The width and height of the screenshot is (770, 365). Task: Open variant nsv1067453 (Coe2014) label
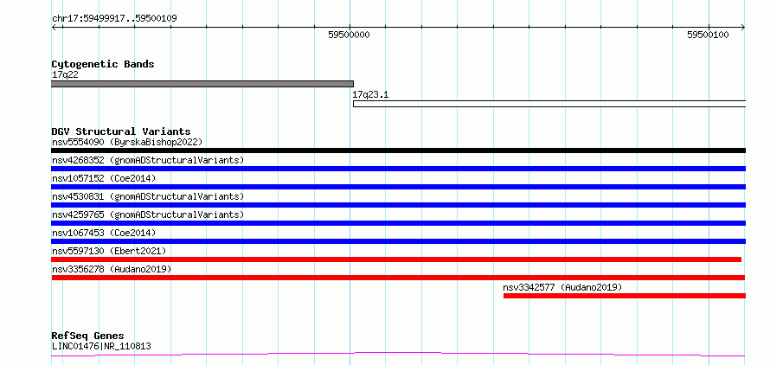point(104,233)
